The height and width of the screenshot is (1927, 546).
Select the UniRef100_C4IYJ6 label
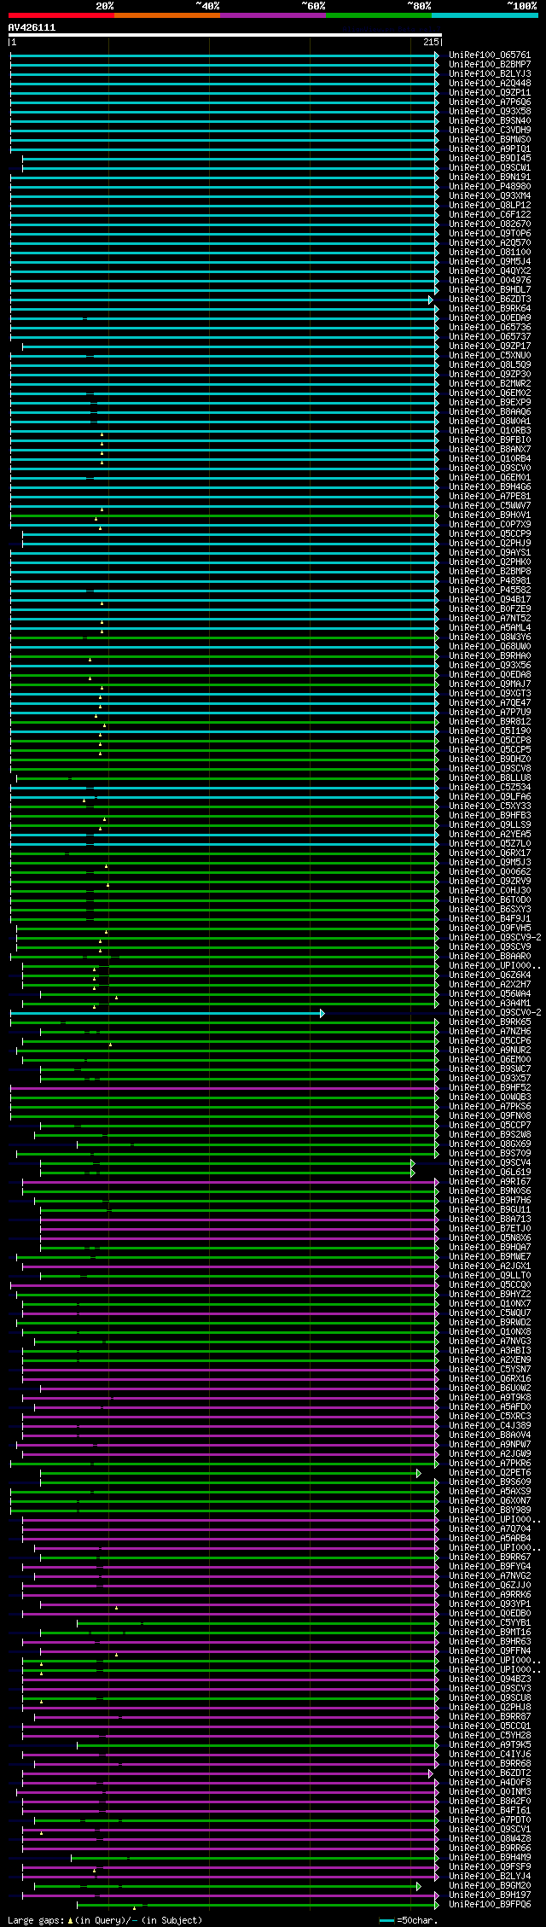pyautogui.click(x=490, y=1754)
